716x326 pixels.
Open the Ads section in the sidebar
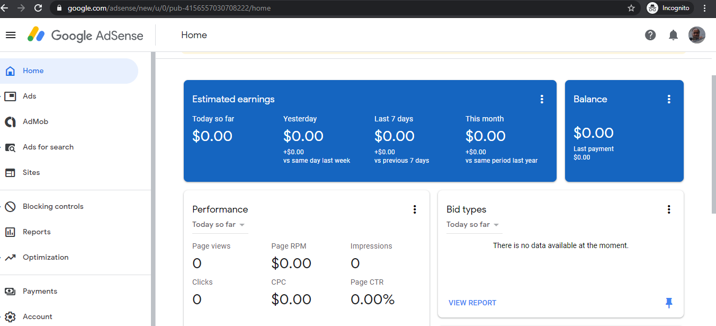tap(30, 96)
